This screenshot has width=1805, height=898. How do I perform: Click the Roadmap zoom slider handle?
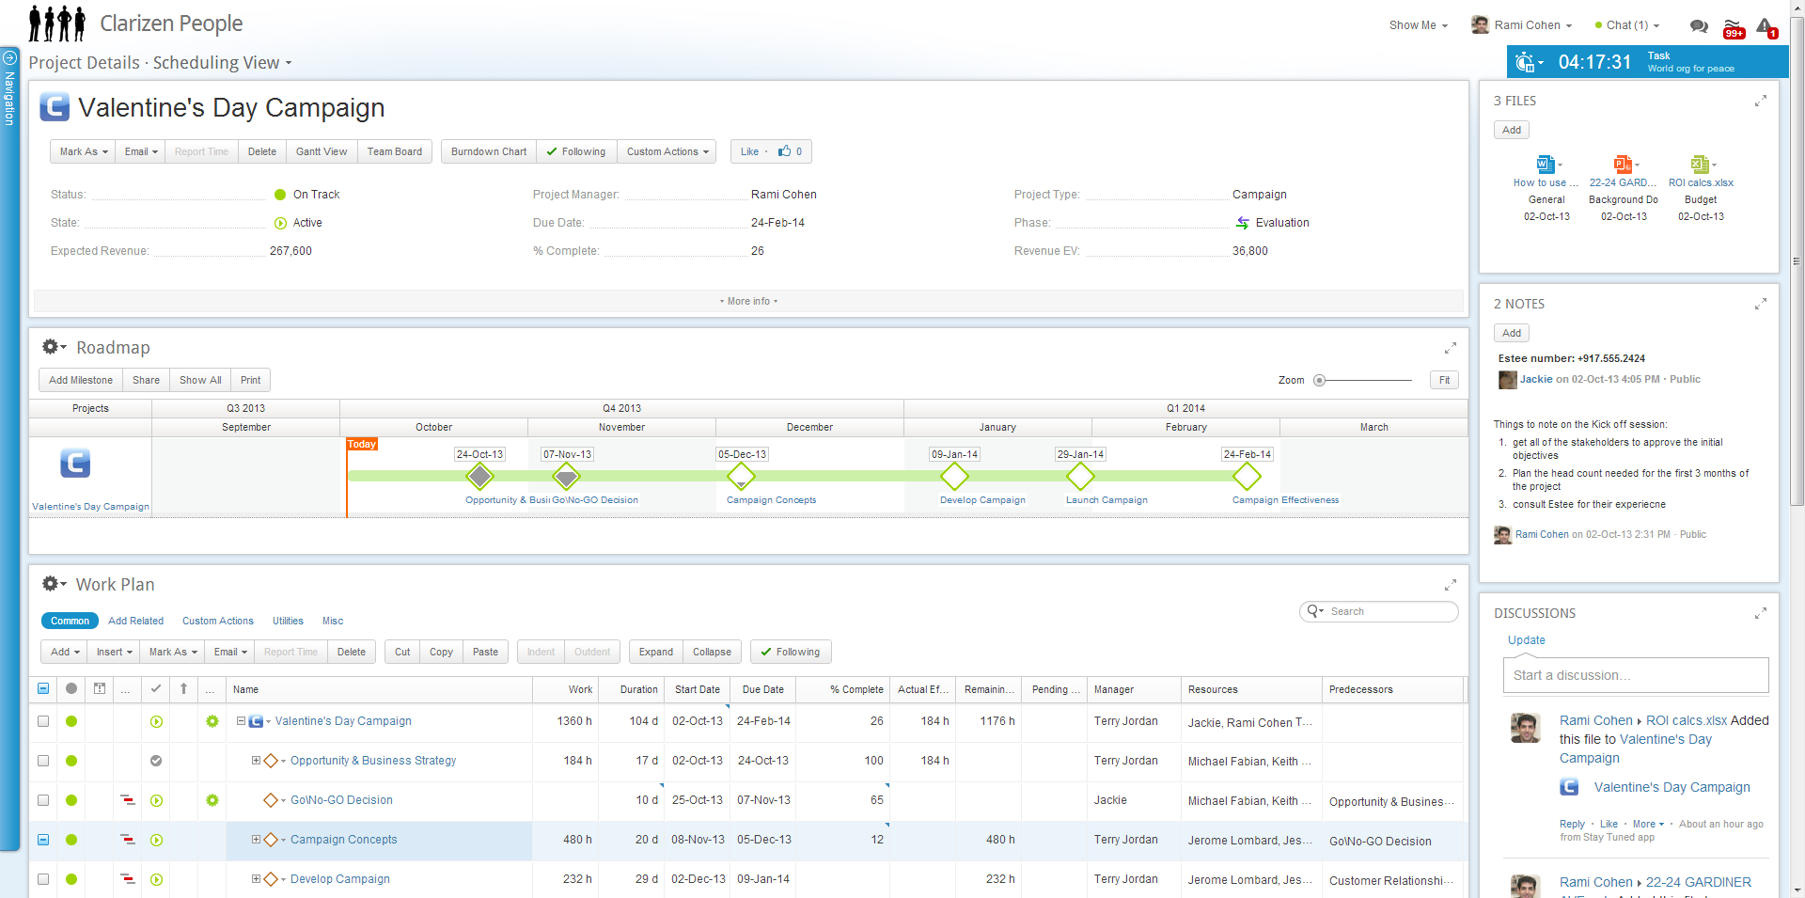coord(1320,381)
